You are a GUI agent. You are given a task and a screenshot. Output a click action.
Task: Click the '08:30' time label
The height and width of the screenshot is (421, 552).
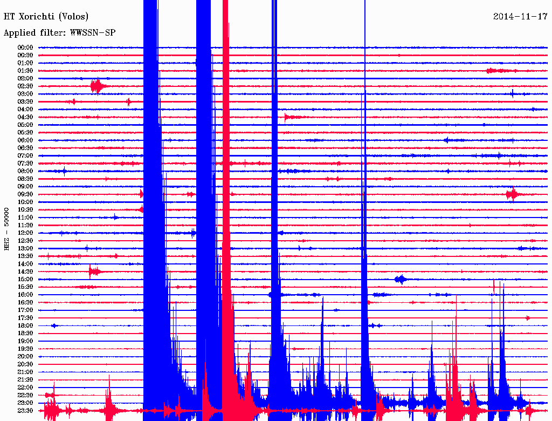[25, 179]
